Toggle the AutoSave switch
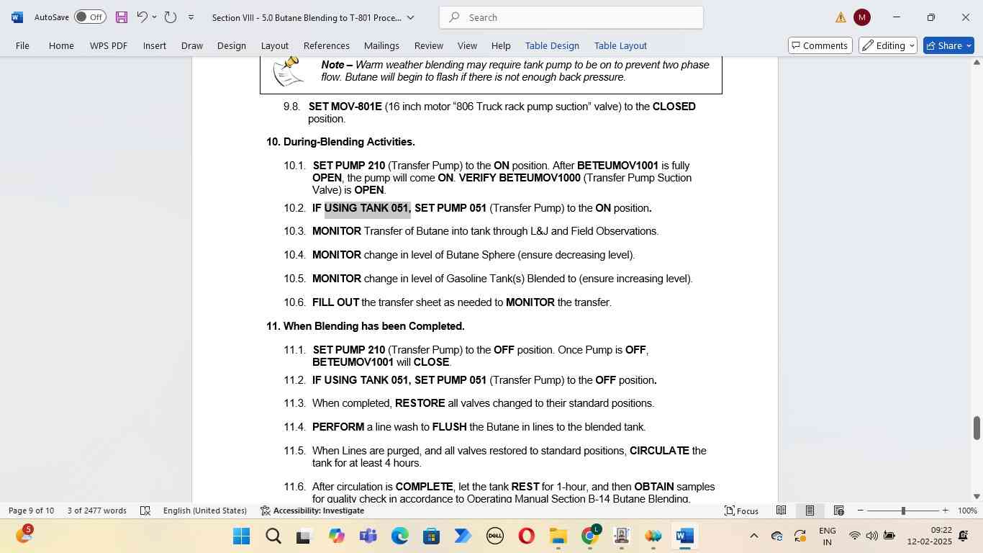 [90, 17]
